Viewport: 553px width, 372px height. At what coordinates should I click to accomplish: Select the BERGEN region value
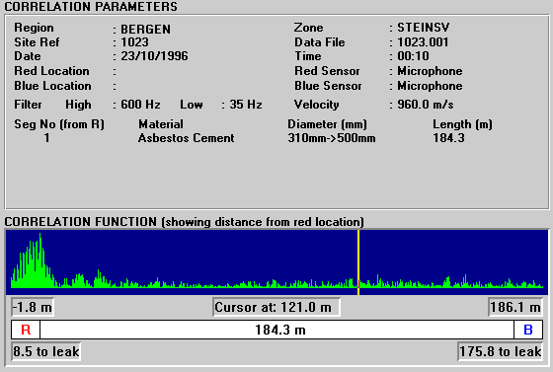click(146, 29)
